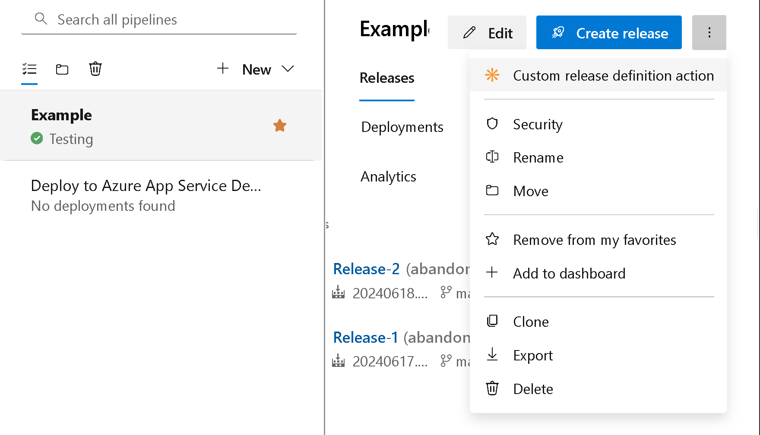The height and width of the screenshot is (435, 760).
Task: Open the plus icon next to New
Action: point(223,68)
